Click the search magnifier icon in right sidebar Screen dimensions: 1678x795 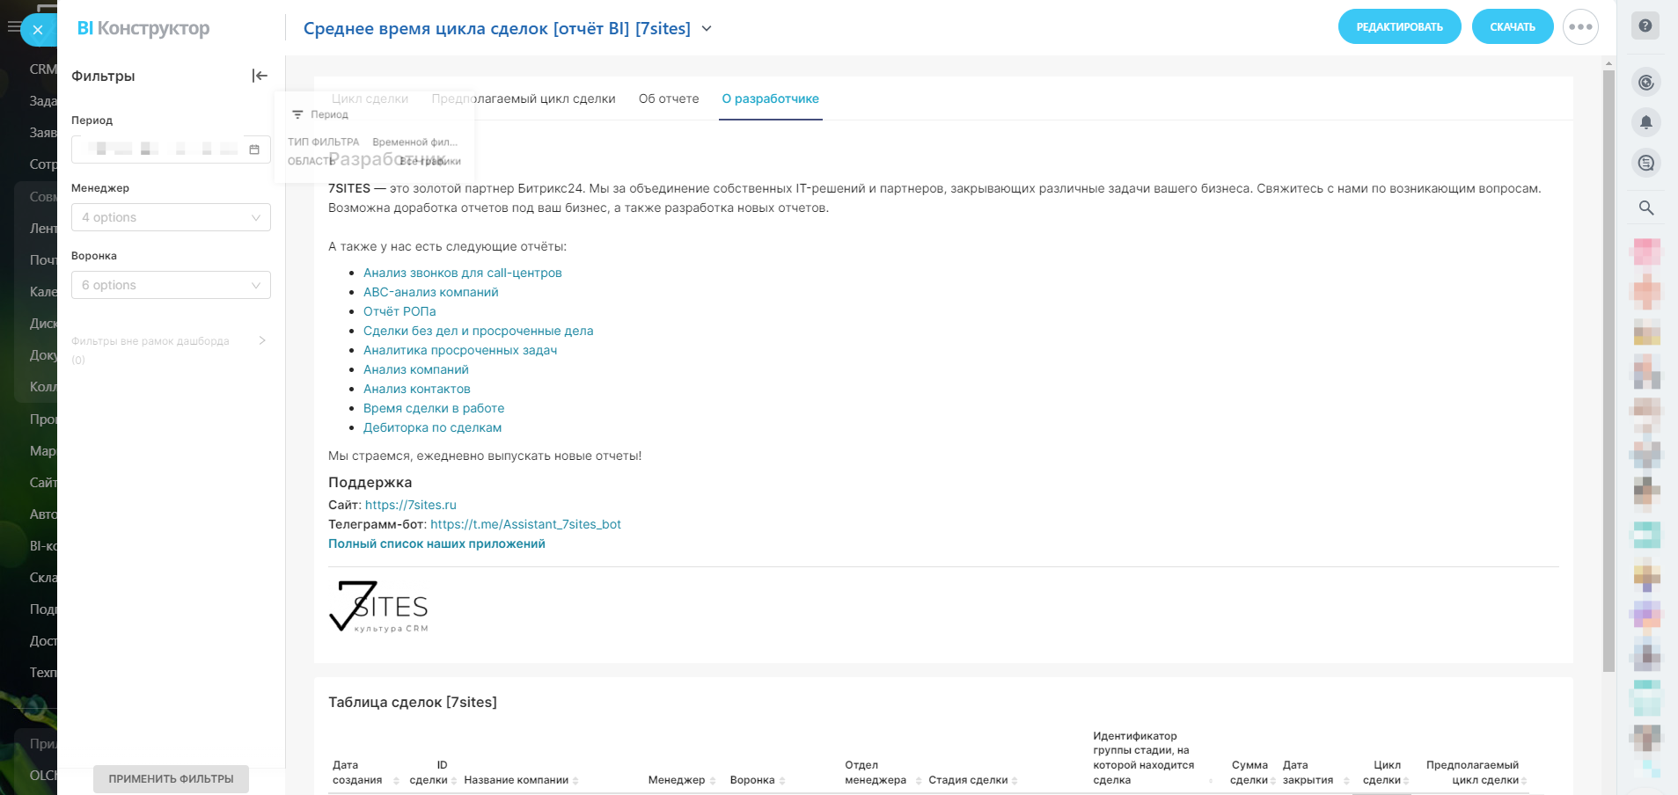click(1645, 208)
